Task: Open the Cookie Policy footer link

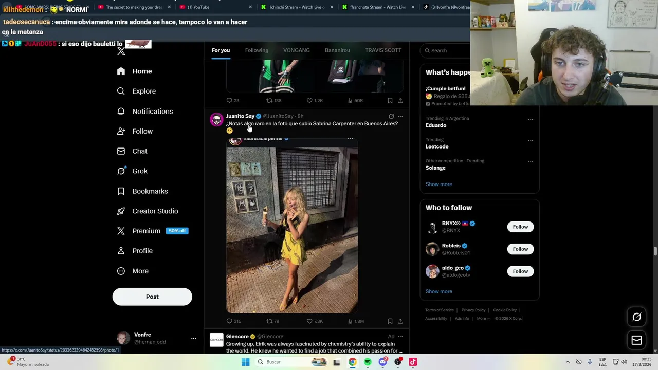Action: coord(505,310)
